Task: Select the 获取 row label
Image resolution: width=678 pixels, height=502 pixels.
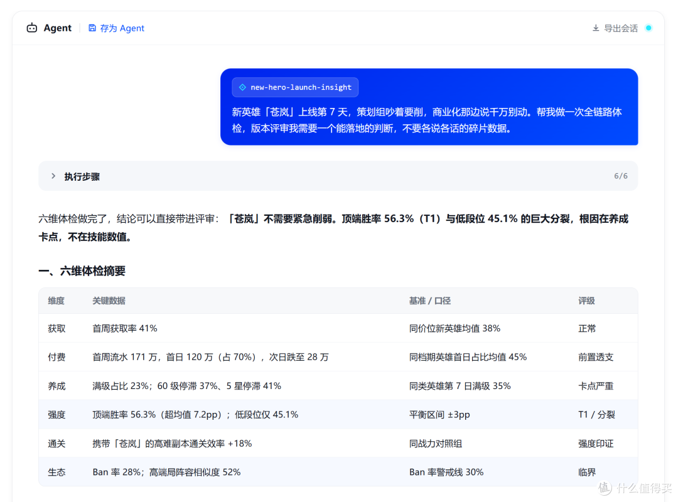Action: tap(56, 329)
